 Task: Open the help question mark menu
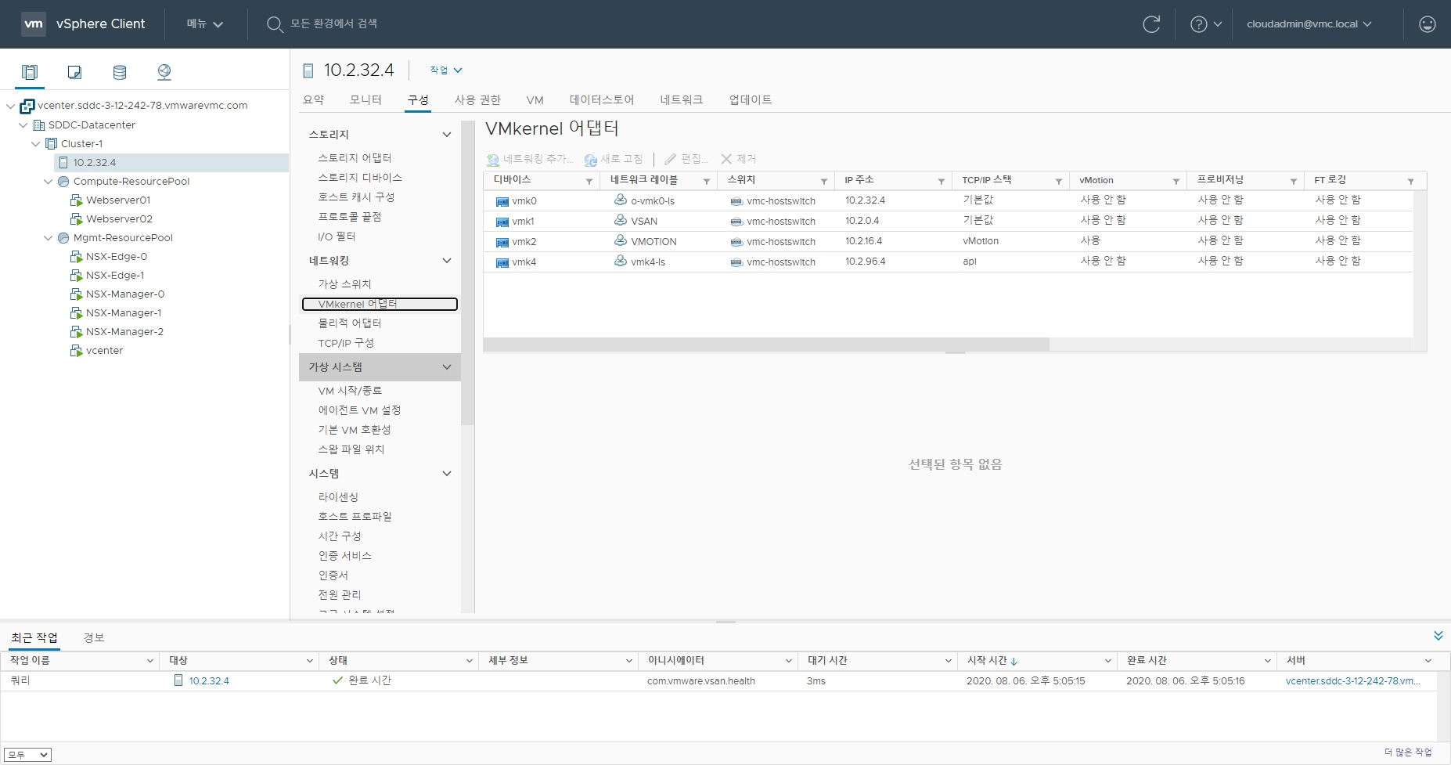point(1205,24)
